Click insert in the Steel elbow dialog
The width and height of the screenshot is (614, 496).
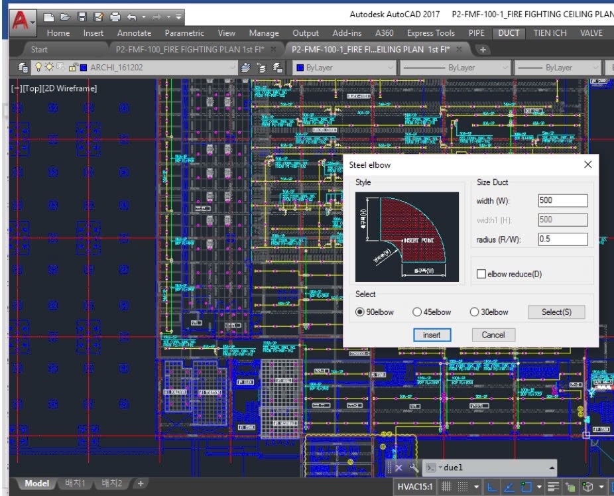pyautogui.click(x=432, y=335)
